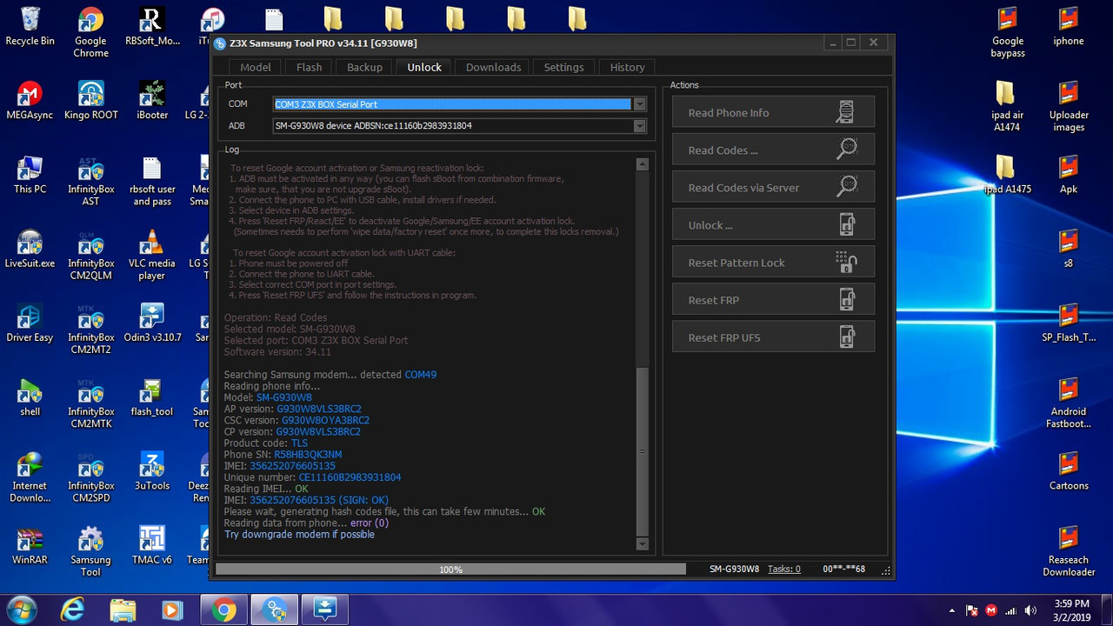This screenshot has width=1113, height=626.
Task: Open Android Fastboot desktop file
Action: click(x=1069, y=403)
